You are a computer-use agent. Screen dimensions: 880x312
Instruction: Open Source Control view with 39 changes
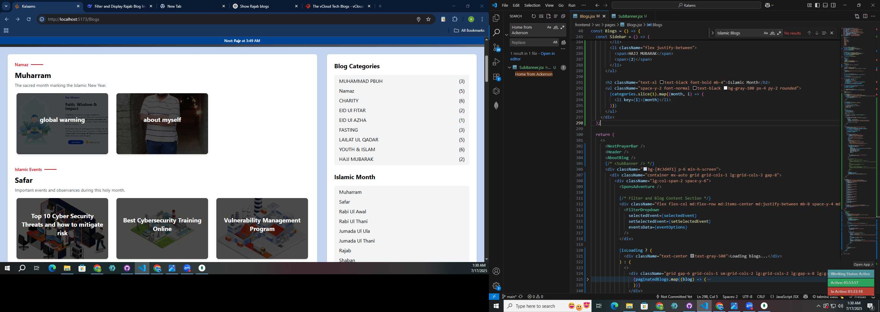496,47
